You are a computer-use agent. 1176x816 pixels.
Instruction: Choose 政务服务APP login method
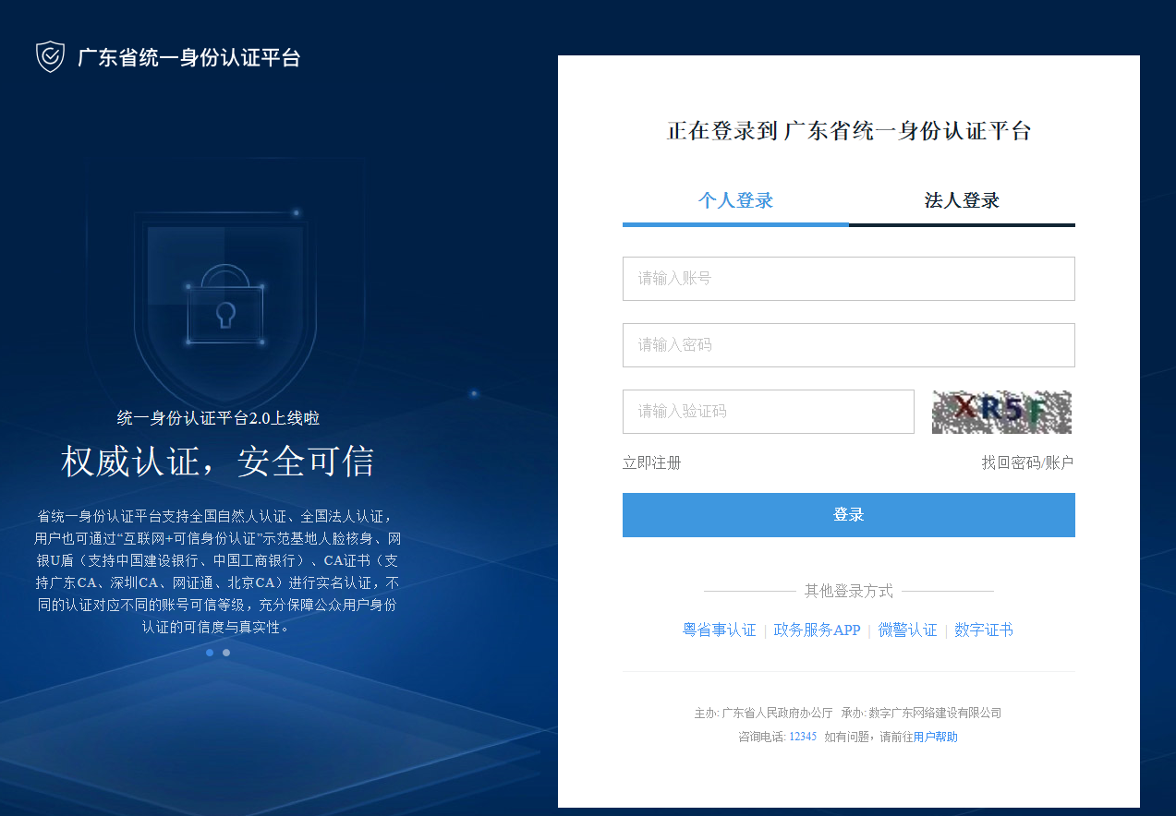[x=817, y=630]
